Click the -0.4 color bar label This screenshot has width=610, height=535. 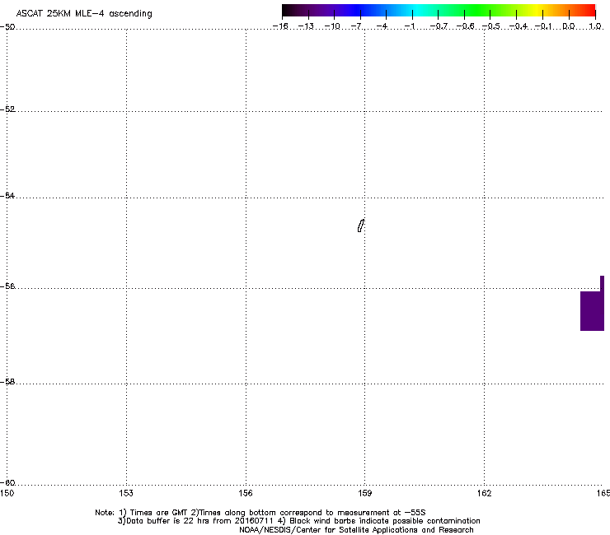click(518, 26)
